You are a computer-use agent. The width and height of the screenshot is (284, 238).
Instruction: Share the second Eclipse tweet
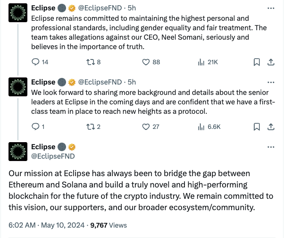pyautogui.click(x=271, y=127)
